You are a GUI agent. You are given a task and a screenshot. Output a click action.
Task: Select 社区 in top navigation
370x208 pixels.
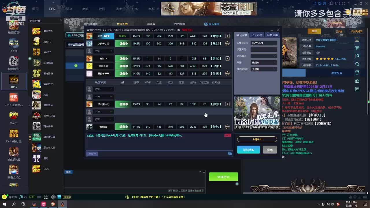[x=102, y=9]
